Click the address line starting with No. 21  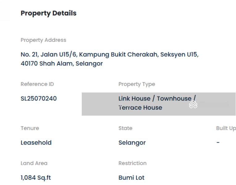pos(110,55)
